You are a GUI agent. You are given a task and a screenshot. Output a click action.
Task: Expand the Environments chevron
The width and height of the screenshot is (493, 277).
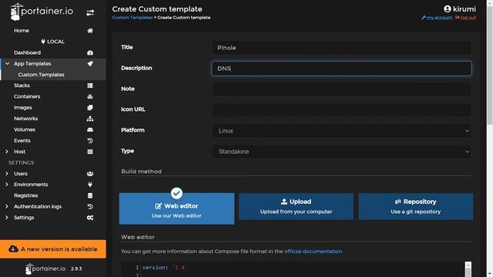(x=7, y=185)
